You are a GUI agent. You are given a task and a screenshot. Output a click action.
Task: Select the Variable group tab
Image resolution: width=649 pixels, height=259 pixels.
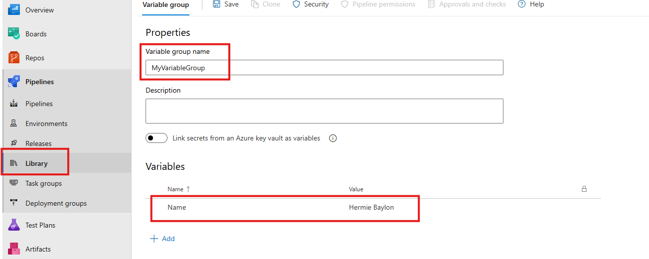click(x=166, y=4)
